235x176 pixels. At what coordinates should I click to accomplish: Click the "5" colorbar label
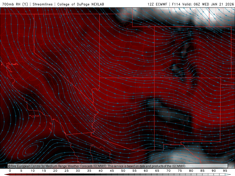point(21,171)
